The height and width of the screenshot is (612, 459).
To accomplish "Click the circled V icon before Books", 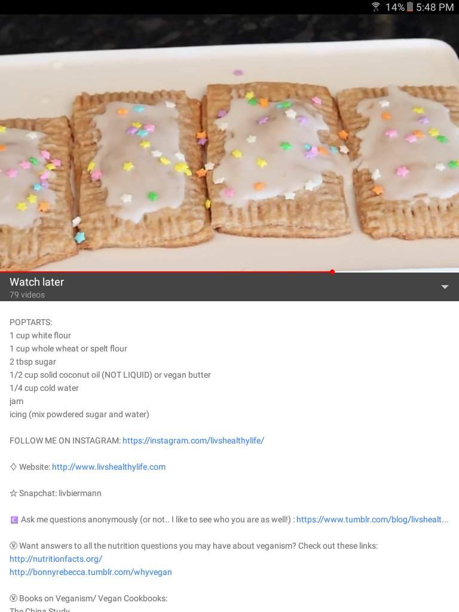I will click(x=13, y=598).
